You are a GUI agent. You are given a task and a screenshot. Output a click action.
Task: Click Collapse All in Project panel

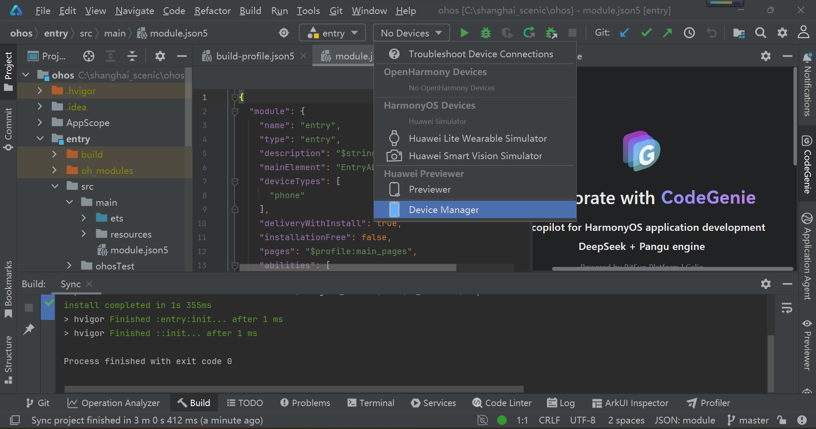[132, 56]
